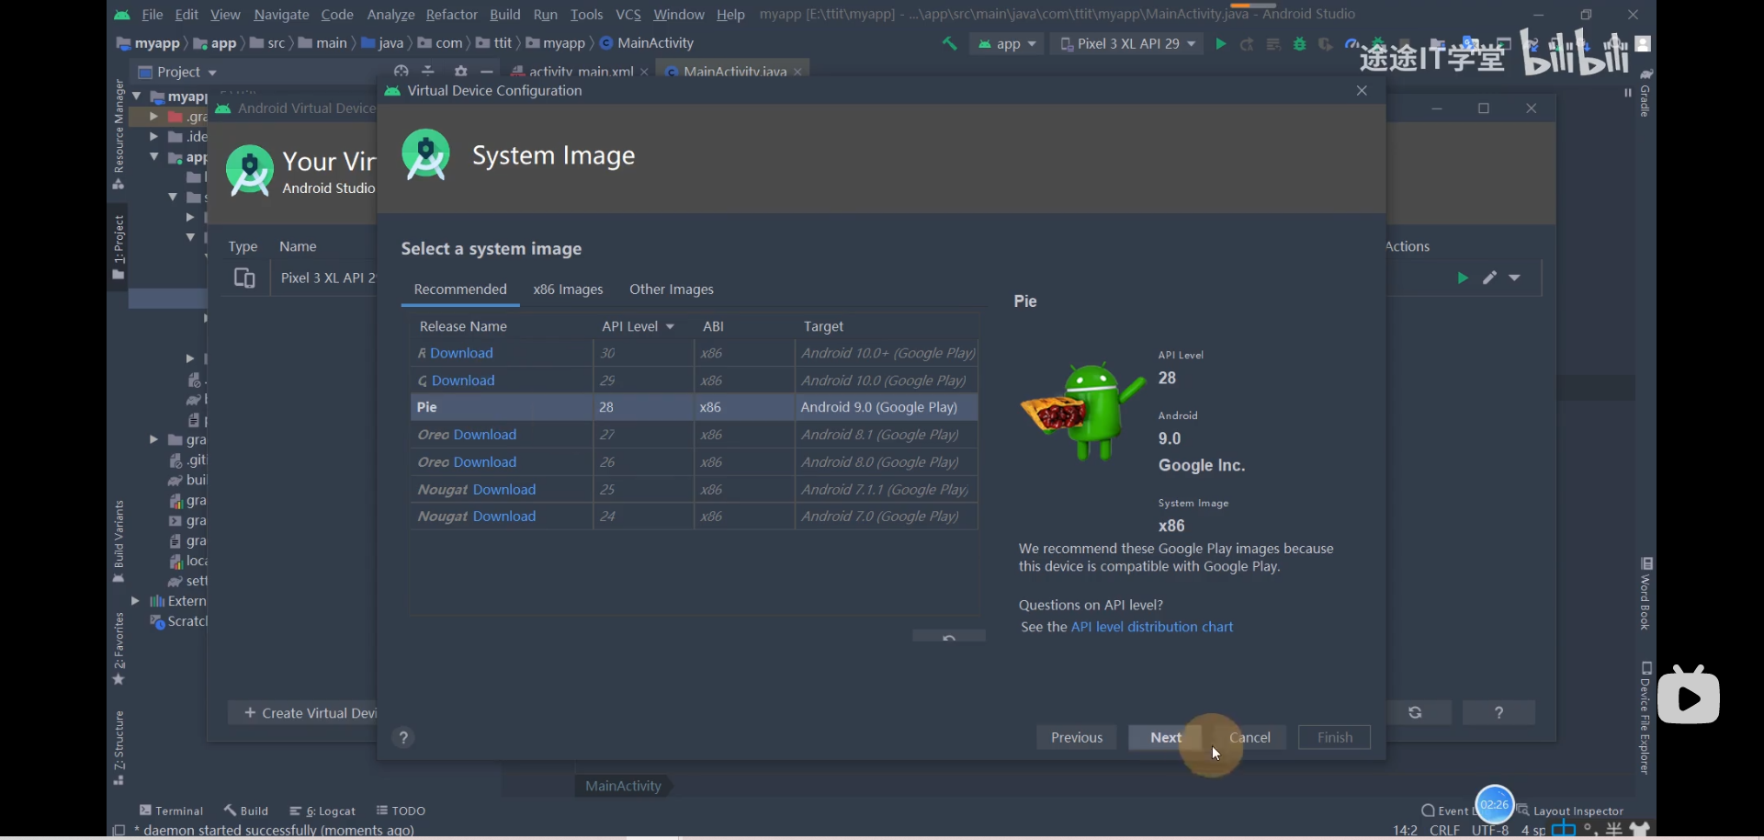Viewport: 1764px width, 840px height.
Task: Download the Oreo API 27 system image
Action: coord(485,435)
